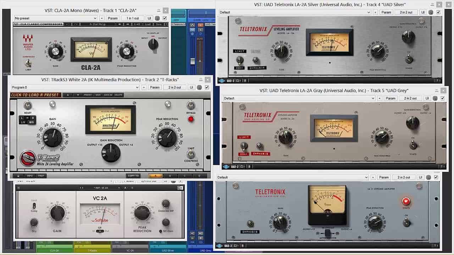Open the No preset dropdown in CLA-2A window

(55, 18)
